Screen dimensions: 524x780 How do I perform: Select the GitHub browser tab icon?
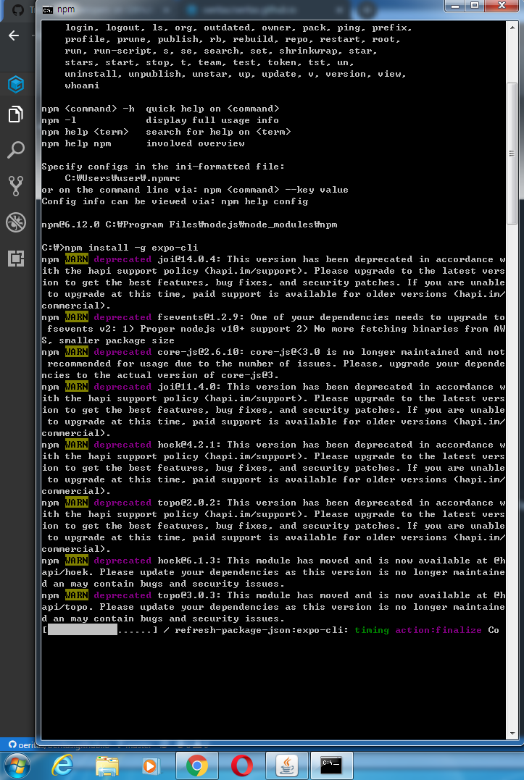18,10
